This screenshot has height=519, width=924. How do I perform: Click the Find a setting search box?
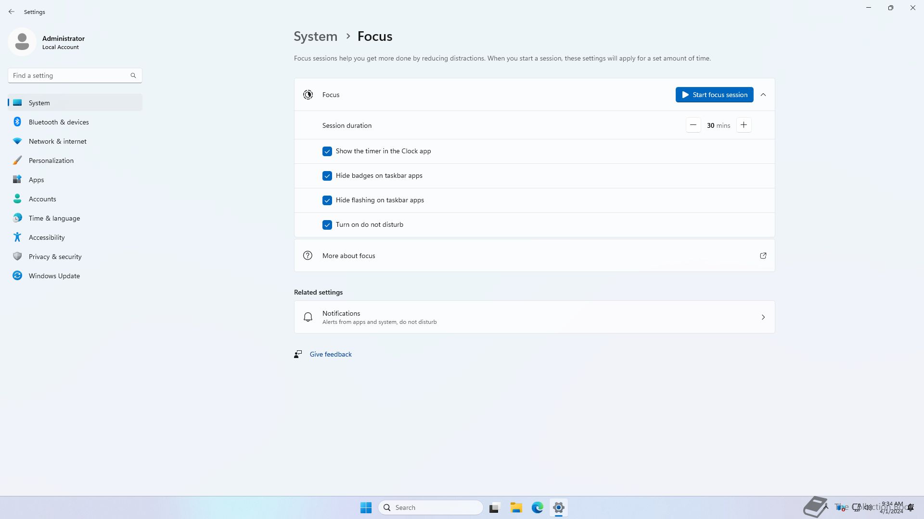click(70, 75)
